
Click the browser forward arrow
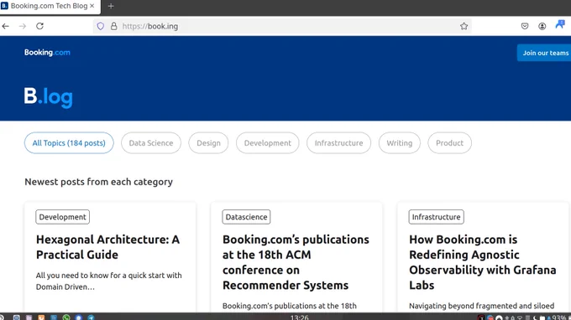coord(23,26)
